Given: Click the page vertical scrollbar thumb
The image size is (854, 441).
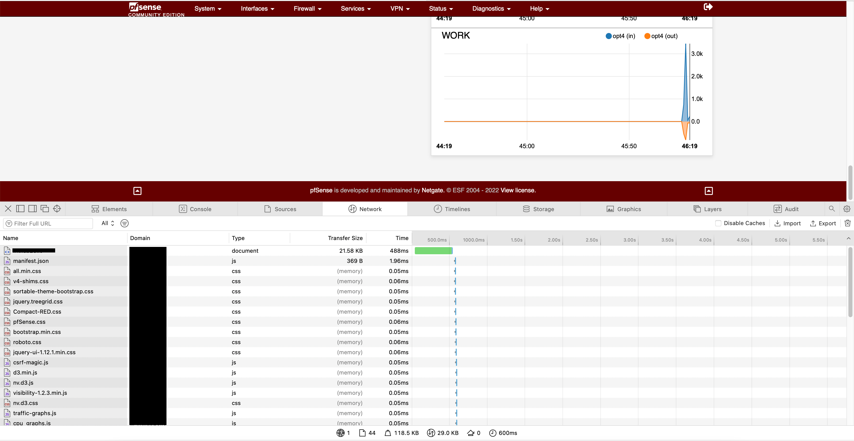Looking at the screenshot, I should pyautogui.click(x=850, y=182).
